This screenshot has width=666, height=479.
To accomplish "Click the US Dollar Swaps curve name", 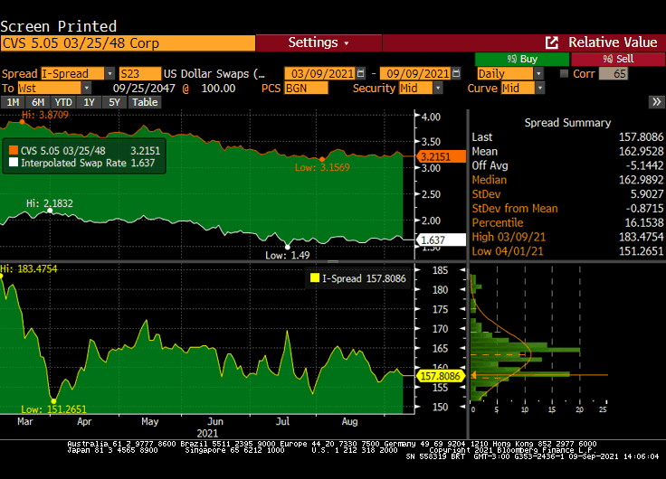I will (x=214, y=74).
